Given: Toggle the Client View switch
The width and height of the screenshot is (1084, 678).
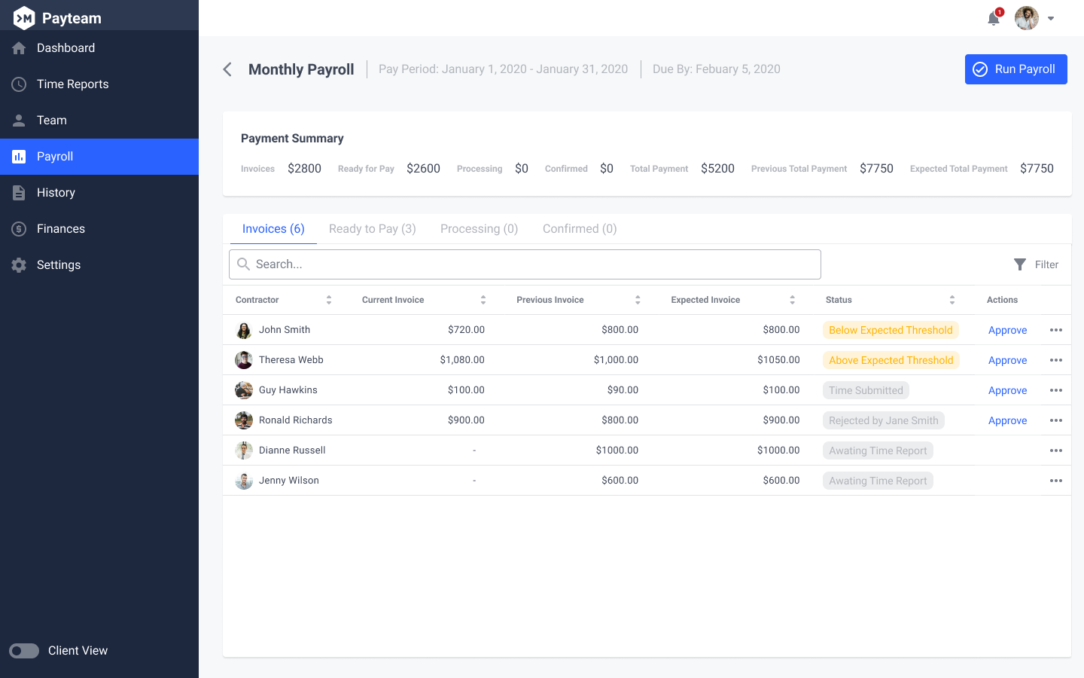Looking at the screenshot, I should [x=24, y=651].
